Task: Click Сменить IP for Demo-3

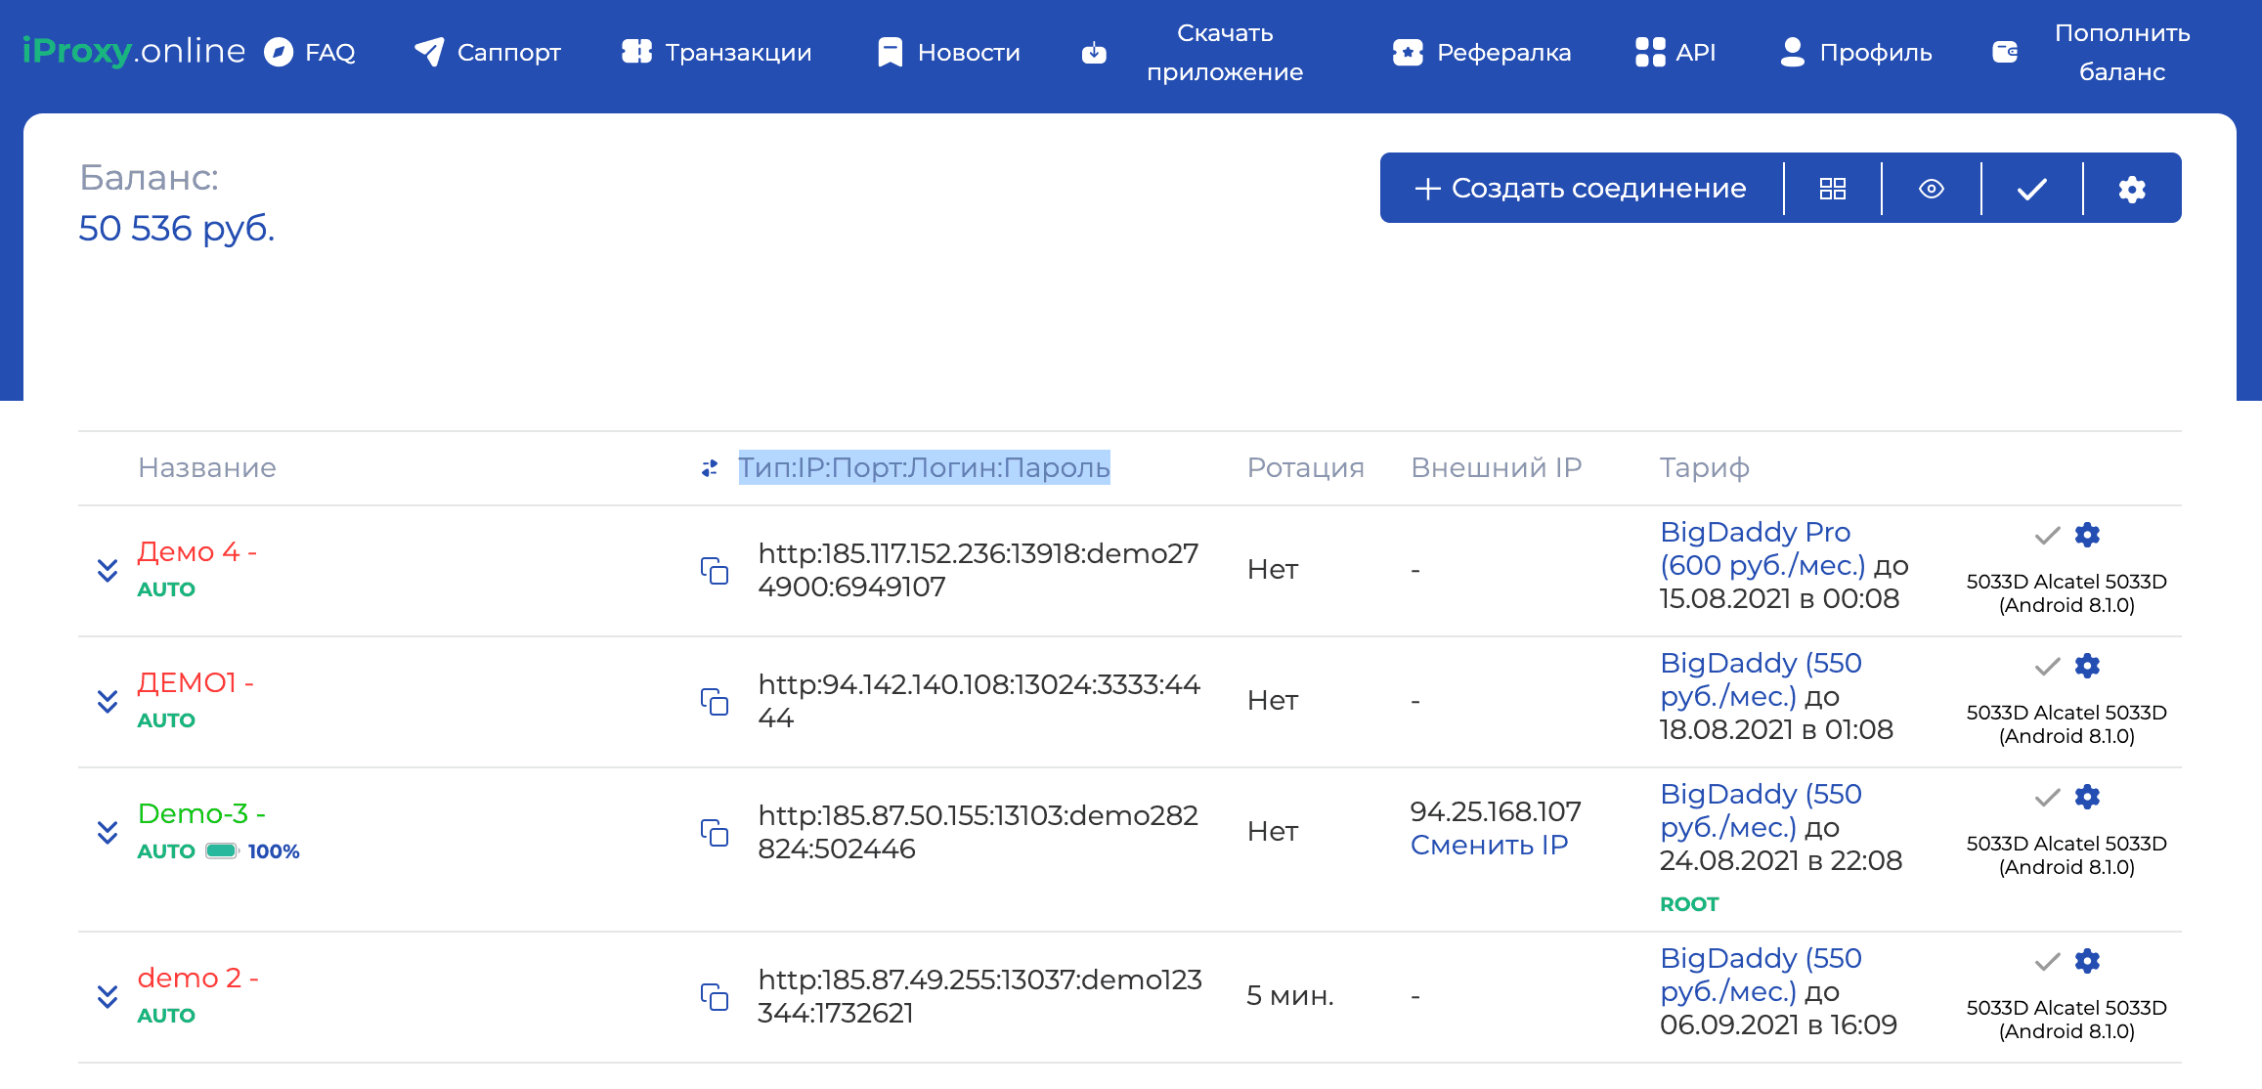Action: (x=1488, y=845)
